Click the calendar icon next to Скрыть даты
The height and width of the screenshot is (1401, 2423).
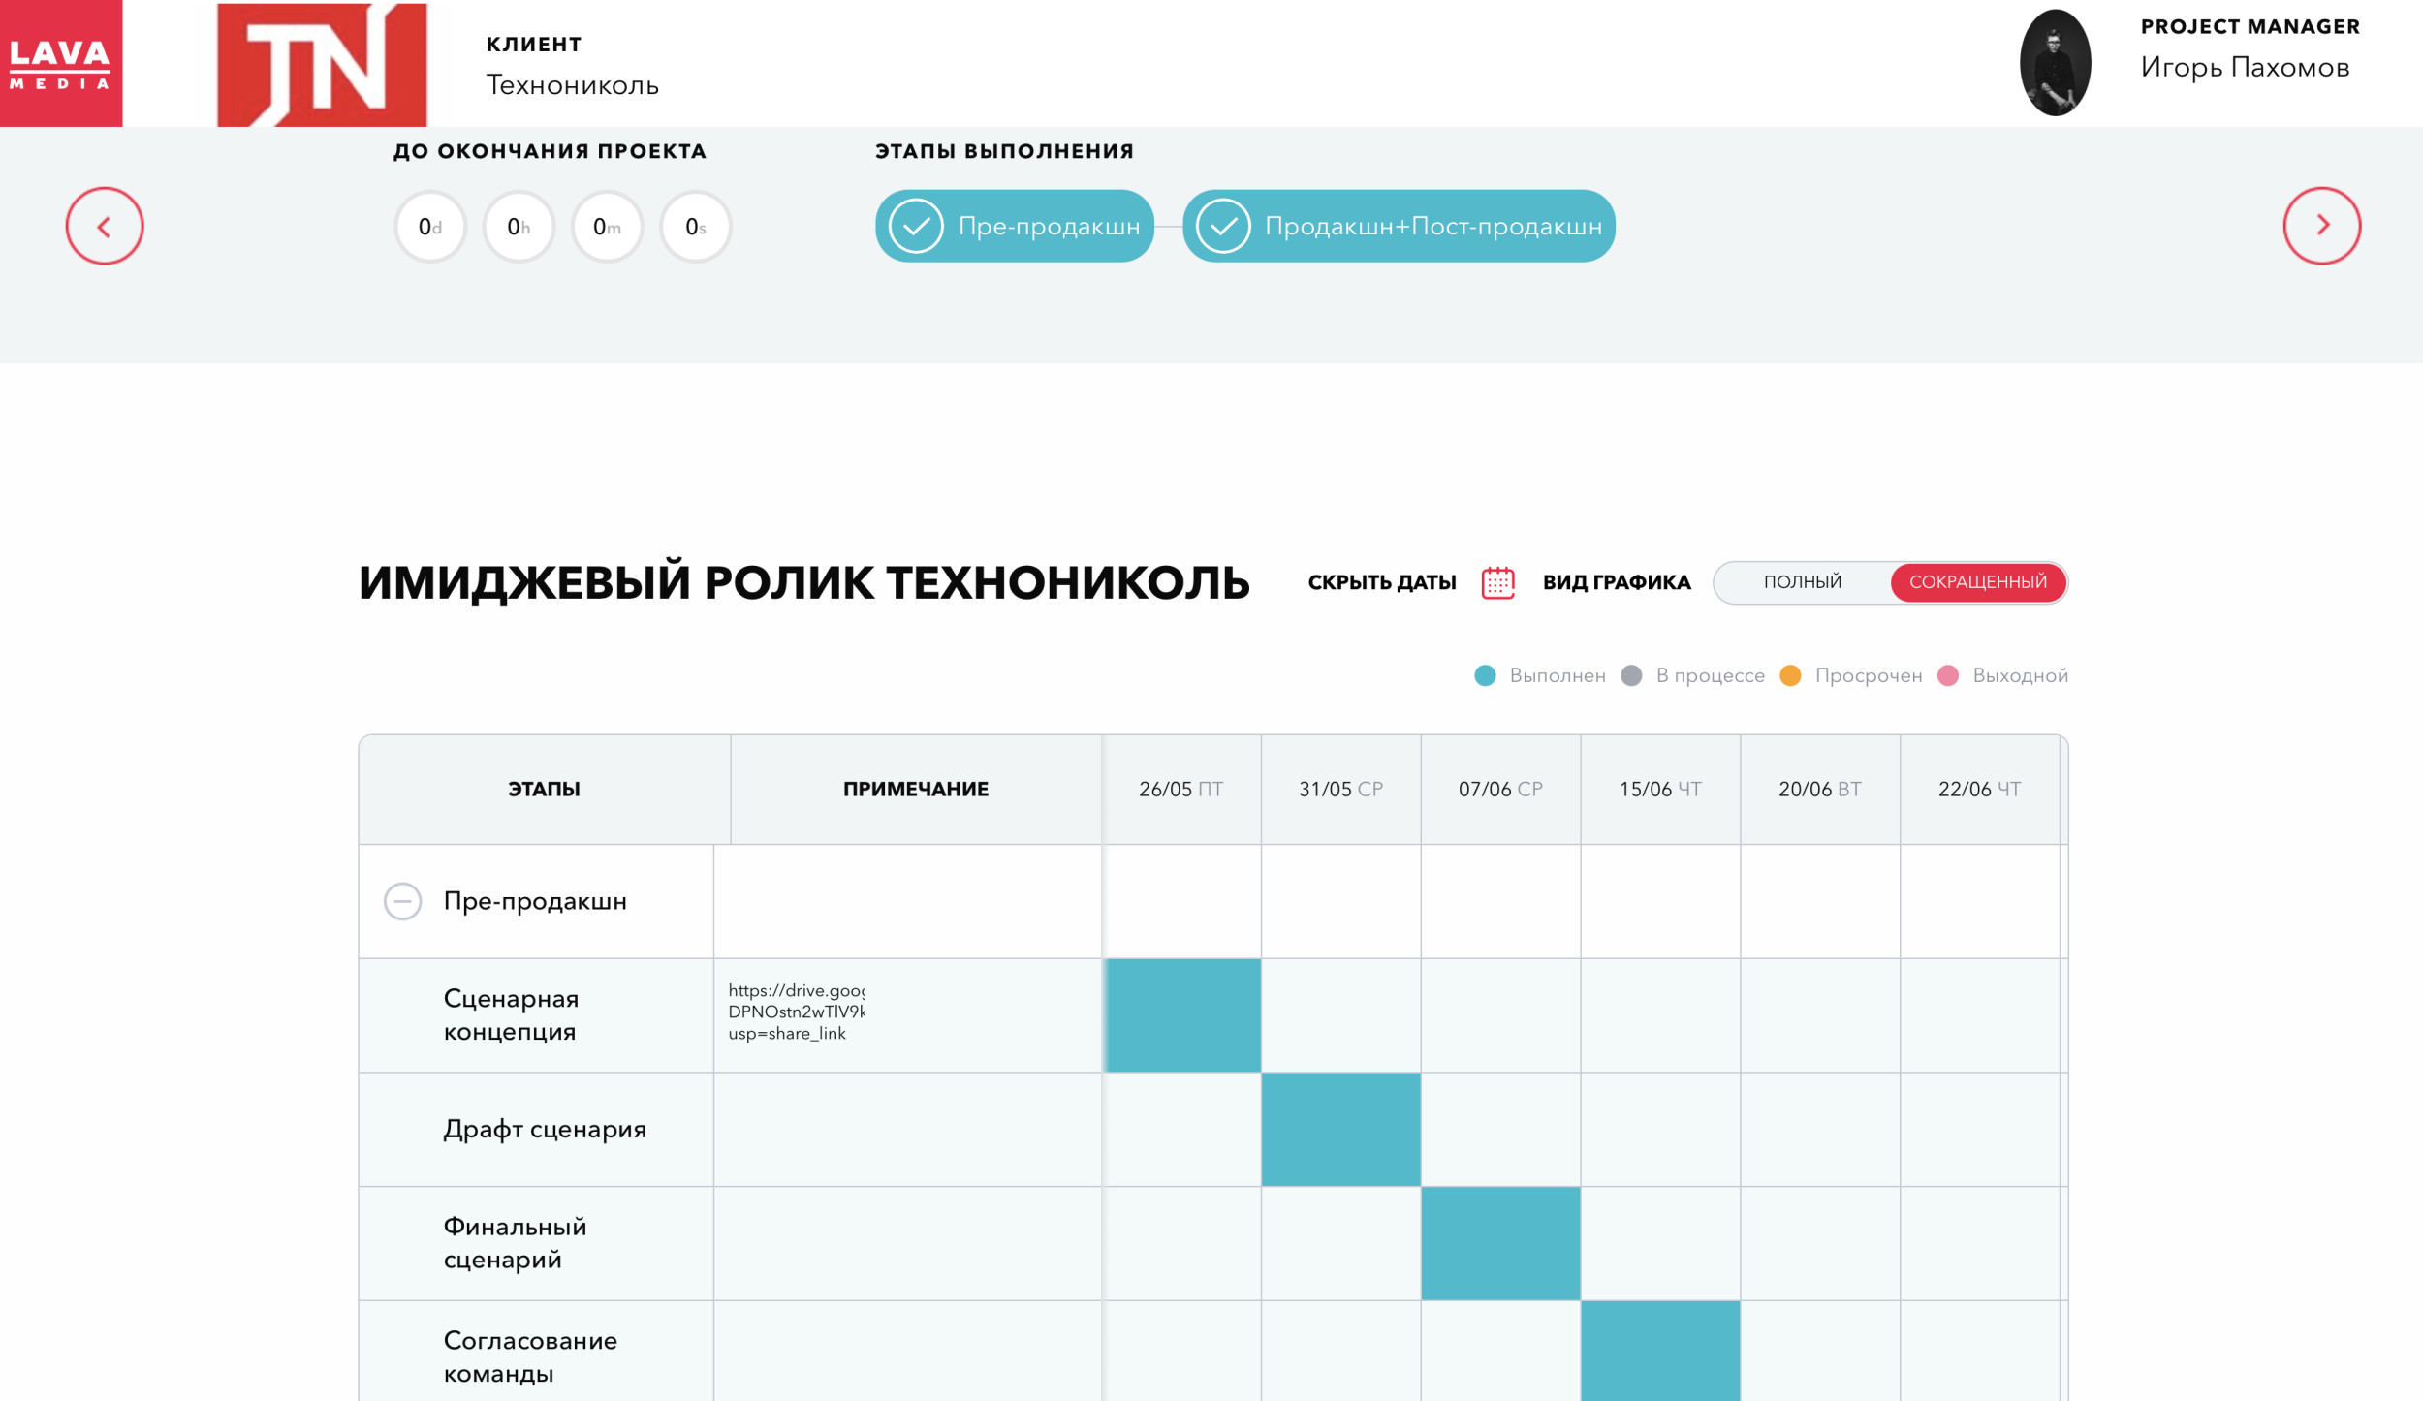[1497, 582]
